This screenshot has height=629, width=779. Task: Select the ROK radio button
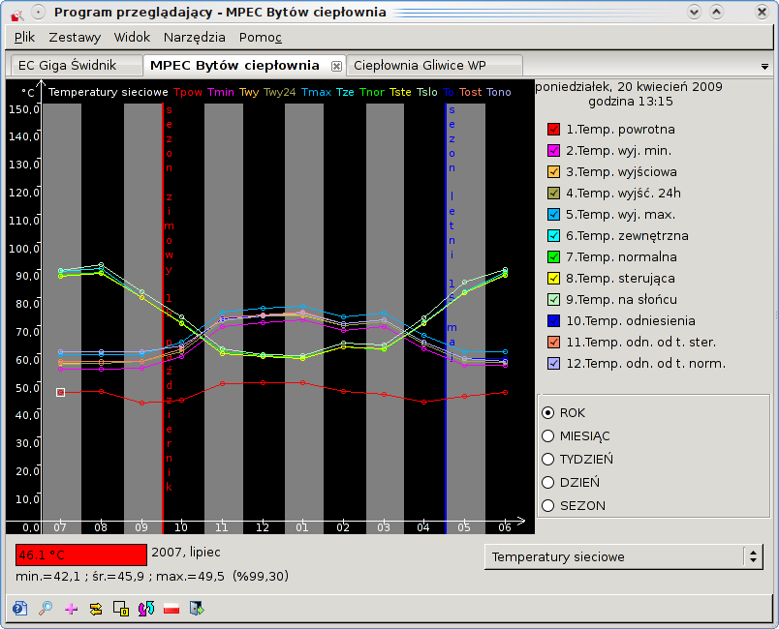(548, 412)
